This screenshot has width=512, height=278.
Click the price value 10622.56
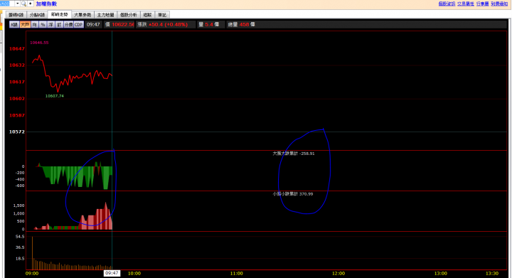tap(123, 24)
